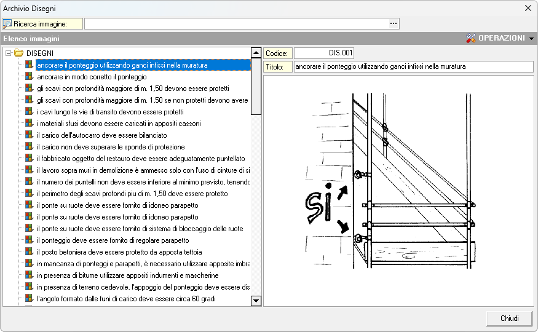Viewport: 538px width, 332px height.
Task: Select the DISEGNI folder icon
Action: 18,53
